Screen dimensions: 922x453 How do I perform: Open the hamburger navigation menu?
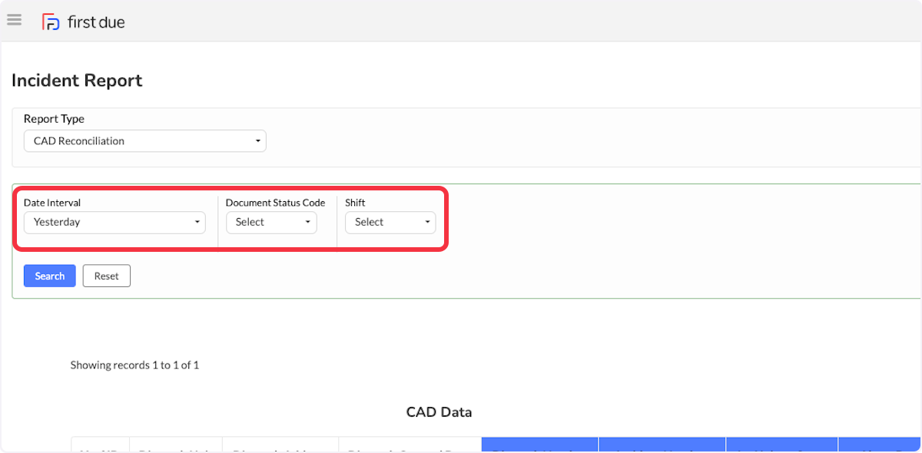coord(14,20)
